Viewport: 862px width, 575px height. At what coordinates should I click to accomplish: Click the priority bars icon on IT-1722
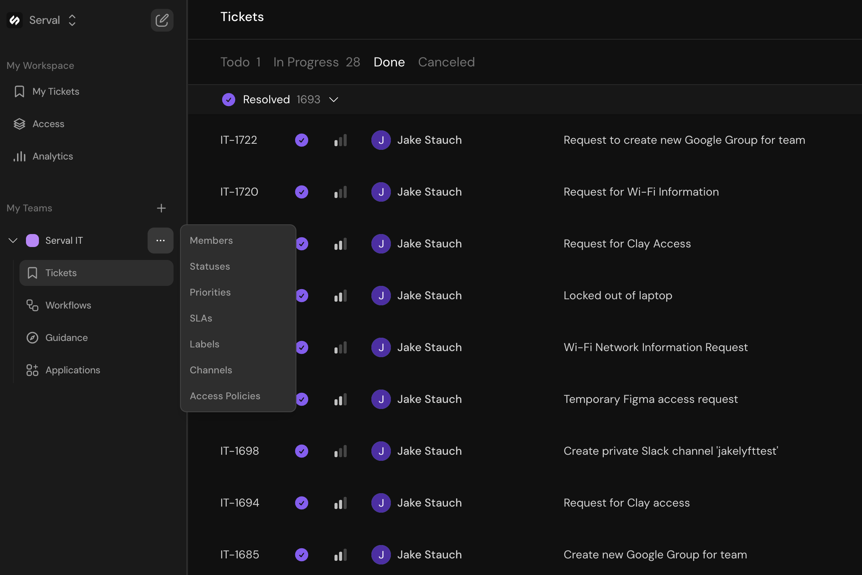(x=340, y=140)
